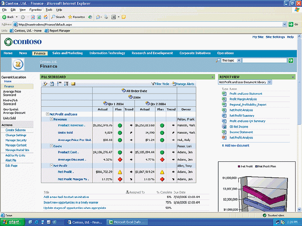Open the address bar history dropdown arrow
This screenshot has height=226, width=302.
[284, 24]
